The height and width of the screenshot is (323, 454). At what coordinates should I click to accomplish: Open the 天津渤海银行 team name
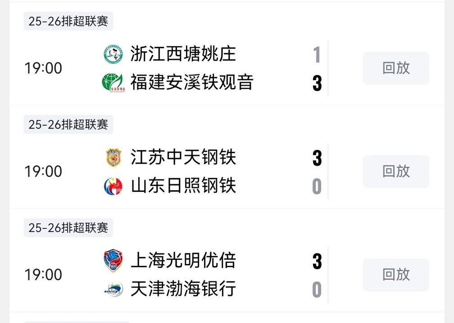point(183,289)
